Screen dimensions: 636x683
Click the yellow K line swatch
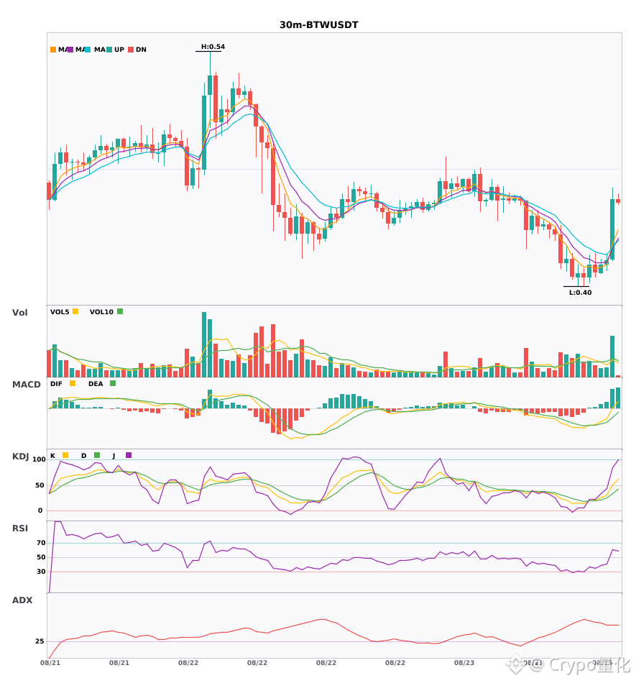click(x=65, y=455)
